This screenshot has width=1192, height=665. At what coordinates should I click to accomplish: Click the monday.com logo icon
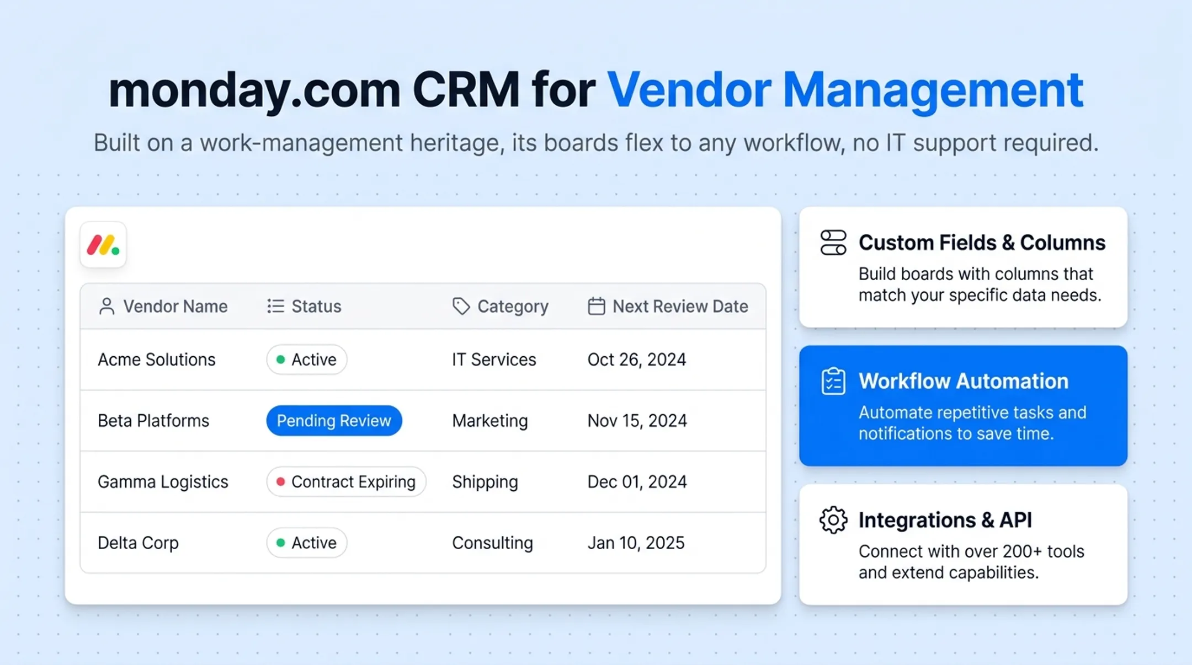pos(103,245)
